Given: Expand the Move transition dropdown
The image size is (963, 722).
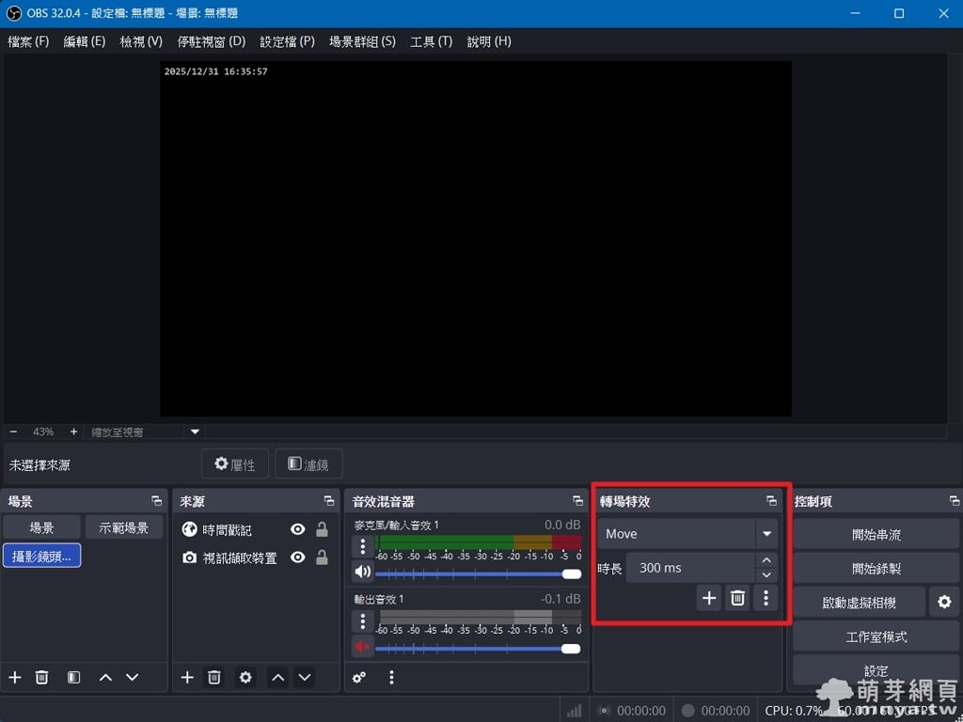Looking at the screenshot, I should point(766,533).
